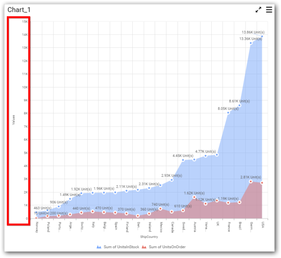The height and width of the screenshot is (258, 281).
Task: Click the USA label on the x-axis
Action: click(x=262, y=225)
